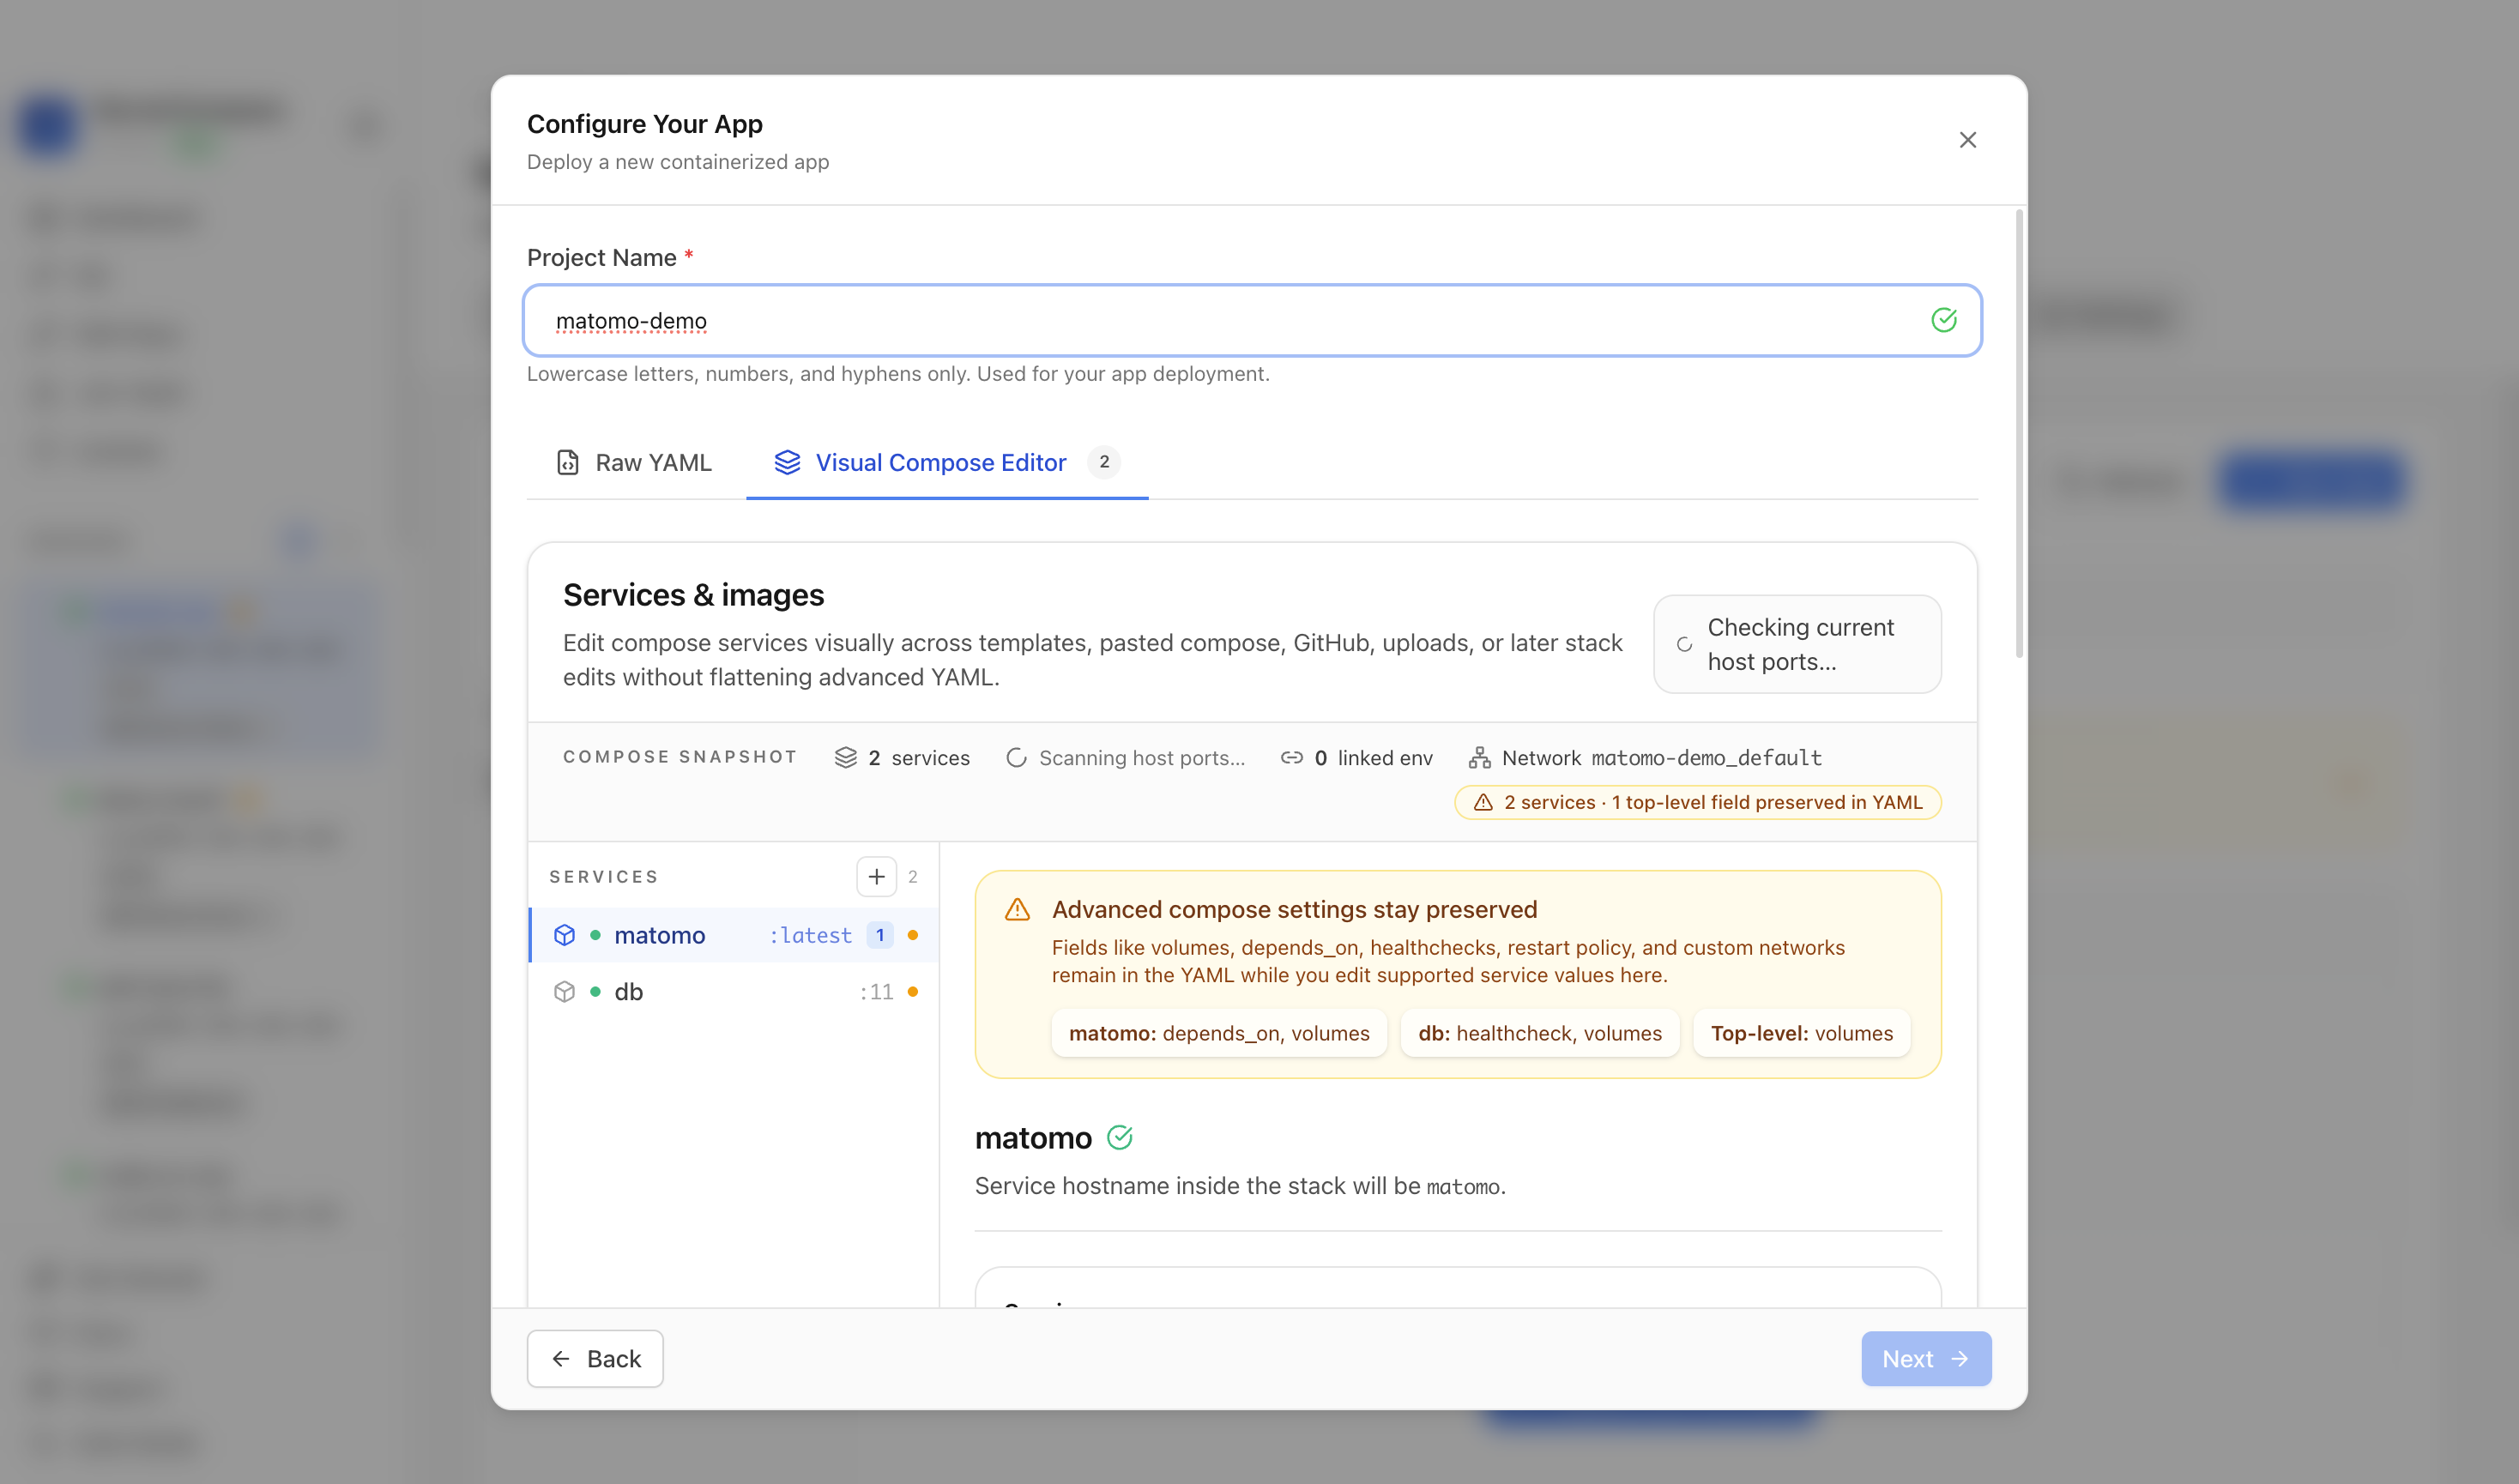Click the Services & images heading

(693, 595)
